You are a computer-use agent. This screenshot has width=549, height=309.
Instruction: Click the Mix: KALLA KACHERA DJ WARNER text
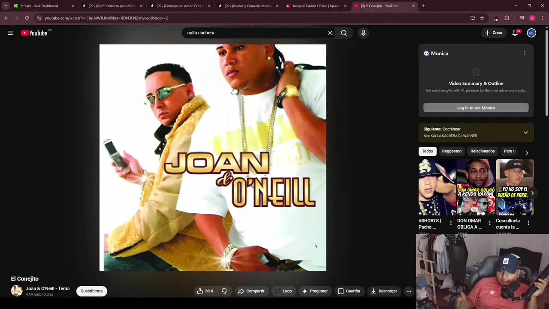point(450,136)
